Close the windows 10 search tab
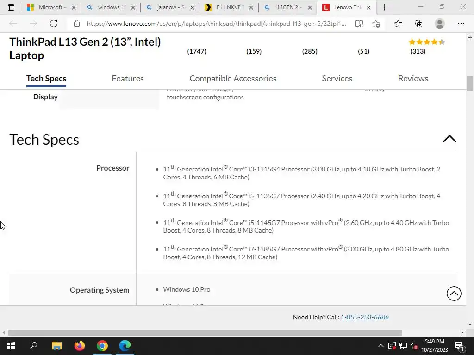 click(133, 8)
